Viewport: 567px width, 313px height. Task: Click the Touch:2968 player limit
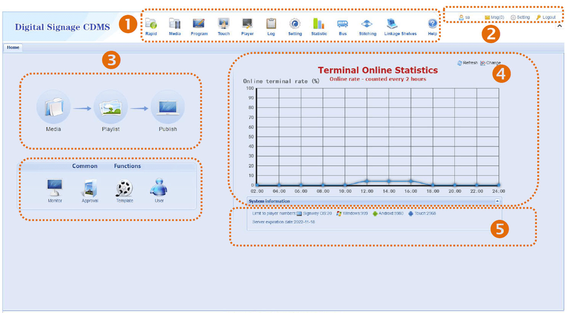click(422, 214)
